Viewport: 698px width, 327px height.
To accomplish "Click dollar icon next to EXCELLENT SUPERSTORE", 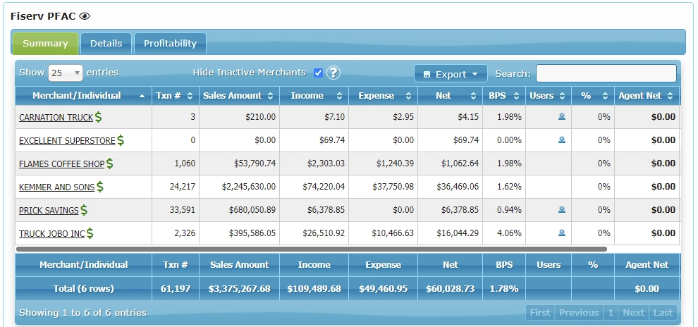I will click(121, 140).
